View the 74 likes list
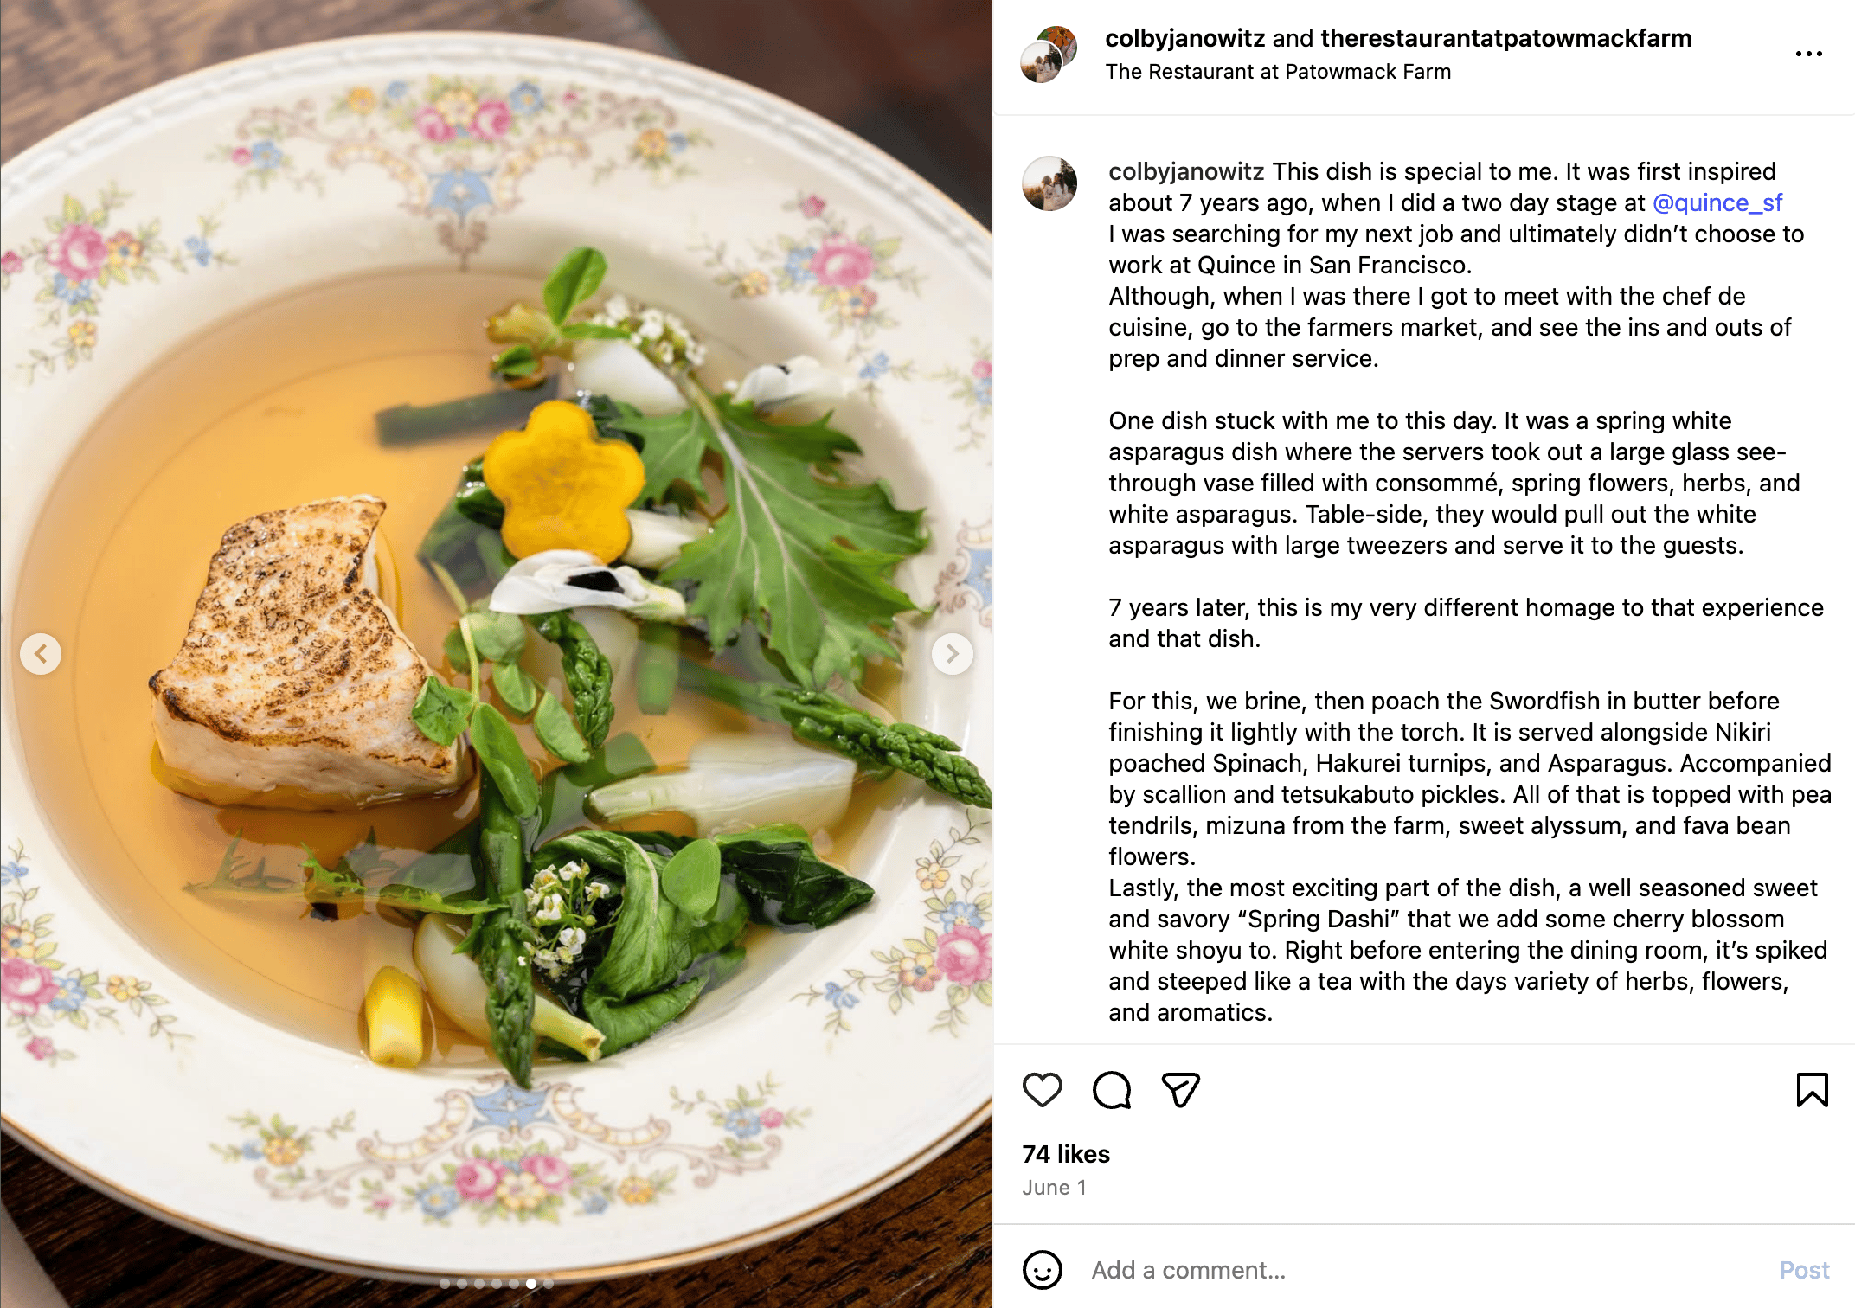This screenshot has width=1855, height=1308. pos(1066,1154)
